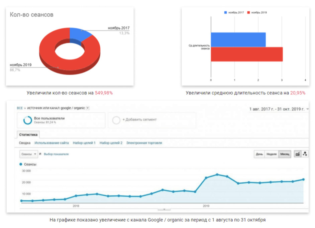
Task: Open the Набор целей 1 view
Action: click(84, 143)
